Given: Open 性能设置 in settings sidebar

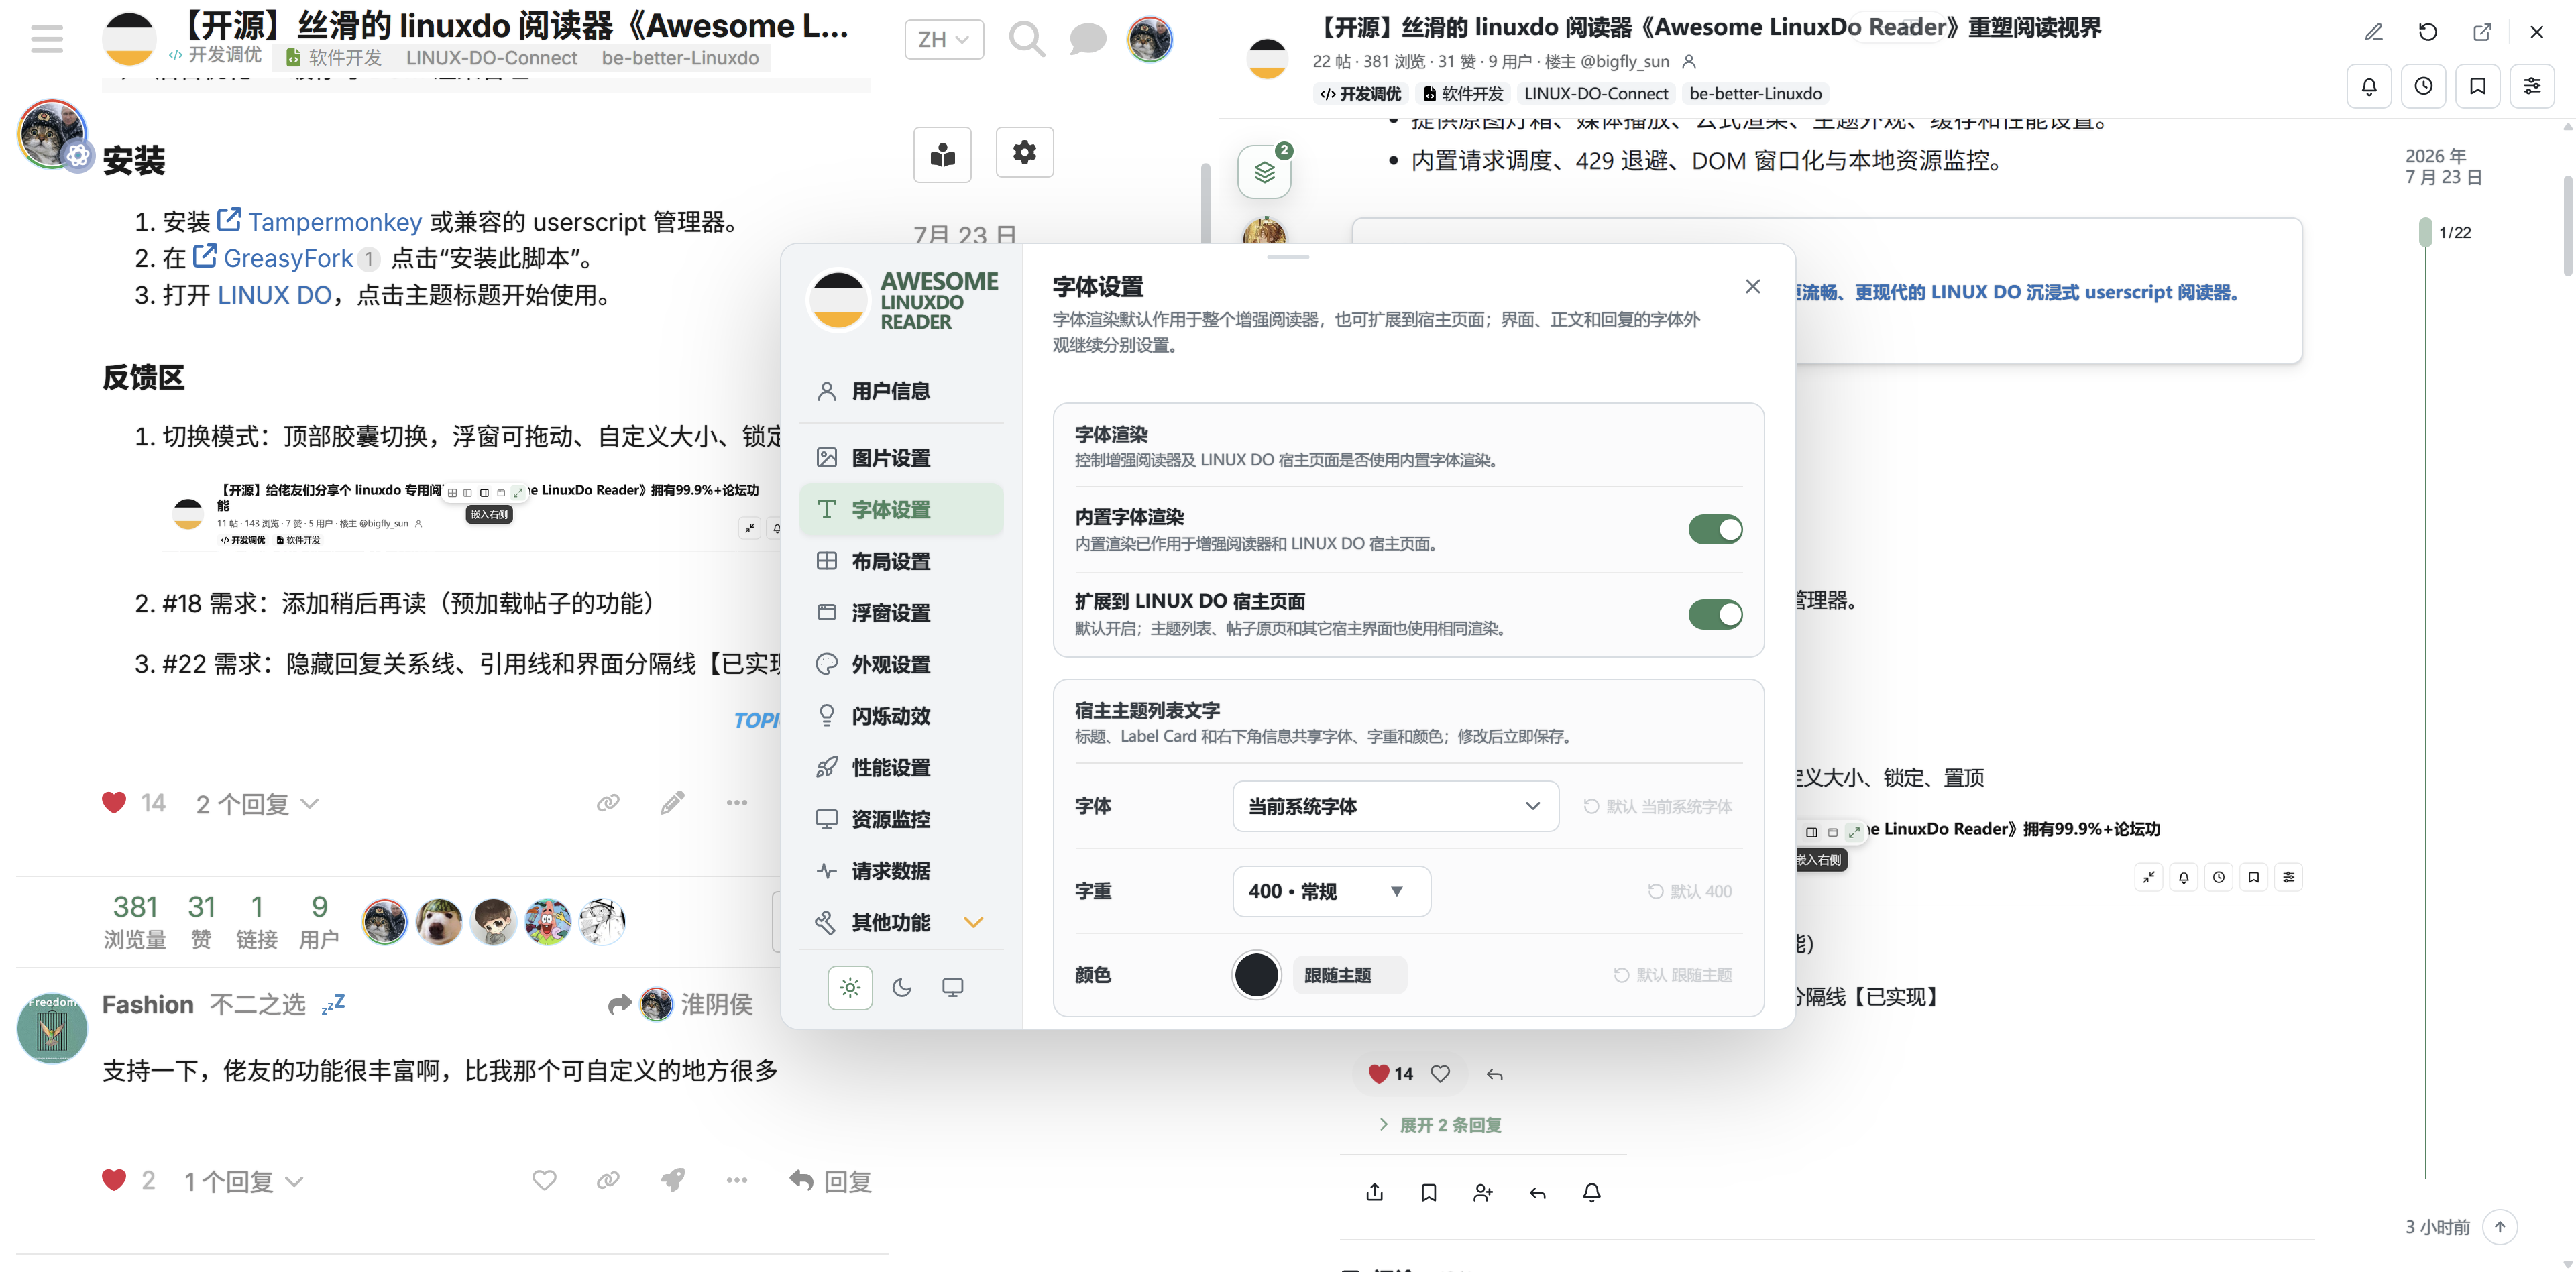Looking at the screenshot, I should point(902,768).
